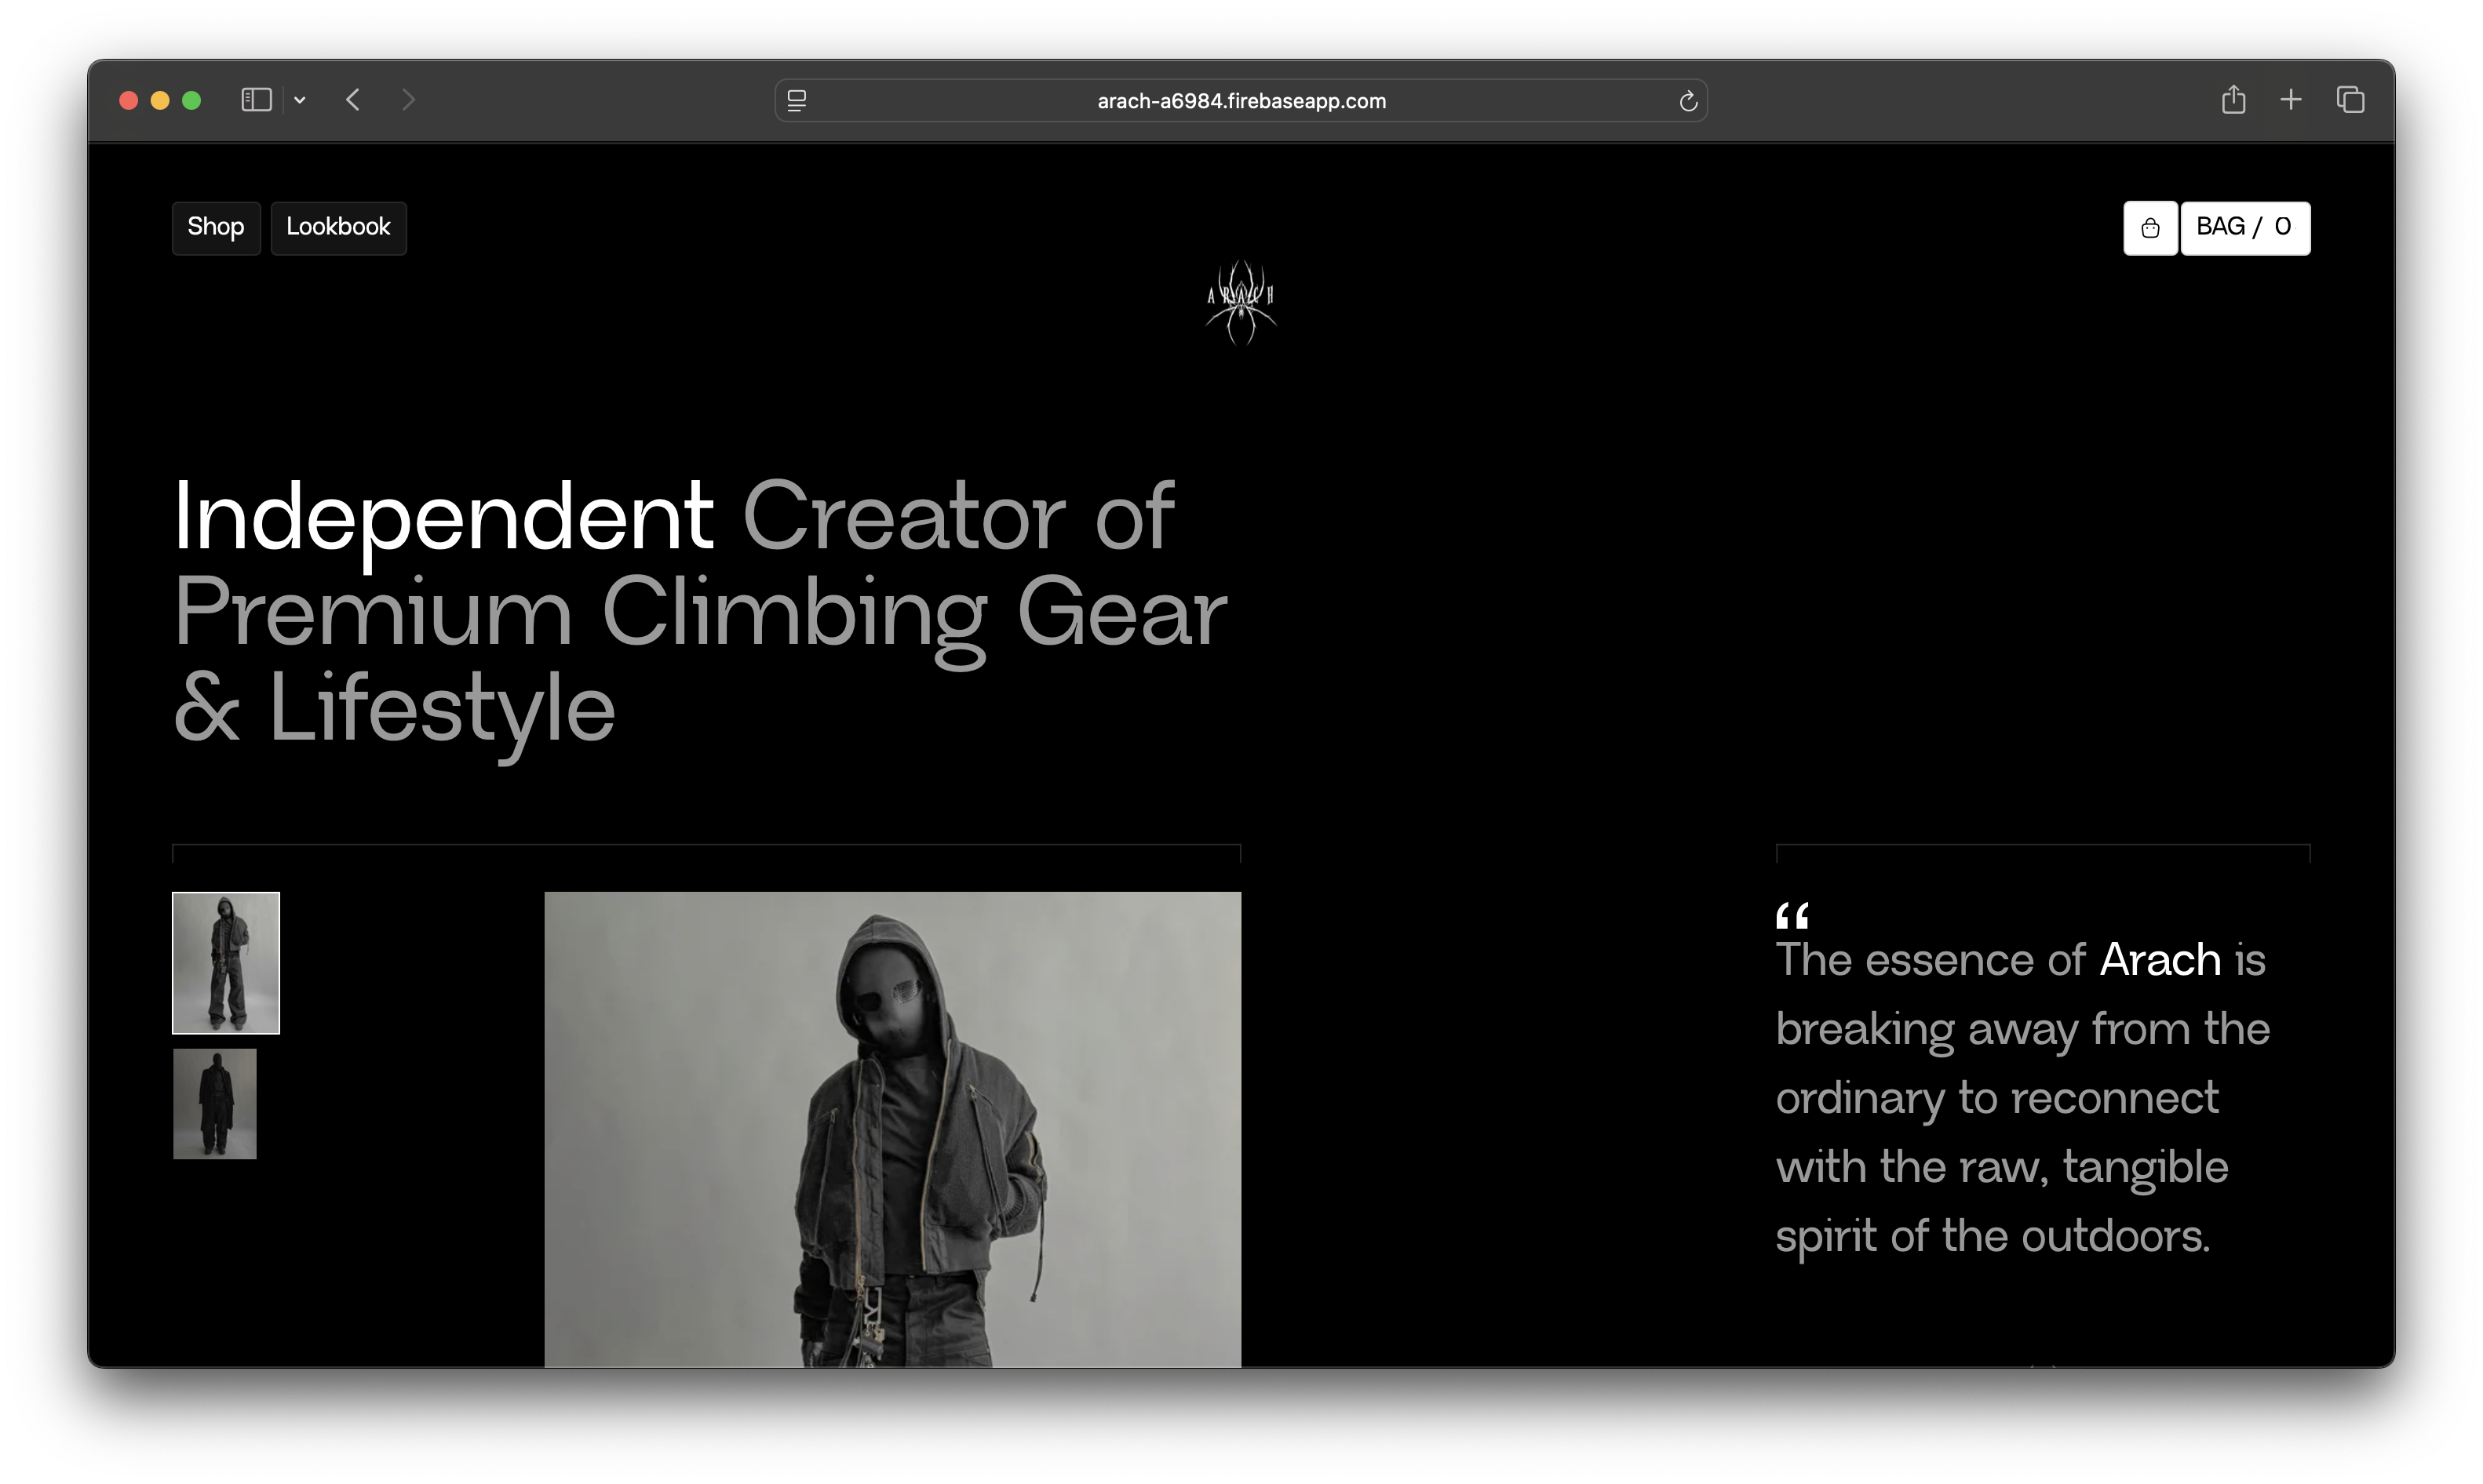The image size is (2483, 1484).
Task: Open the BAG / 0 cart button
Action: pyautogui.click(x=2245, y=228)
